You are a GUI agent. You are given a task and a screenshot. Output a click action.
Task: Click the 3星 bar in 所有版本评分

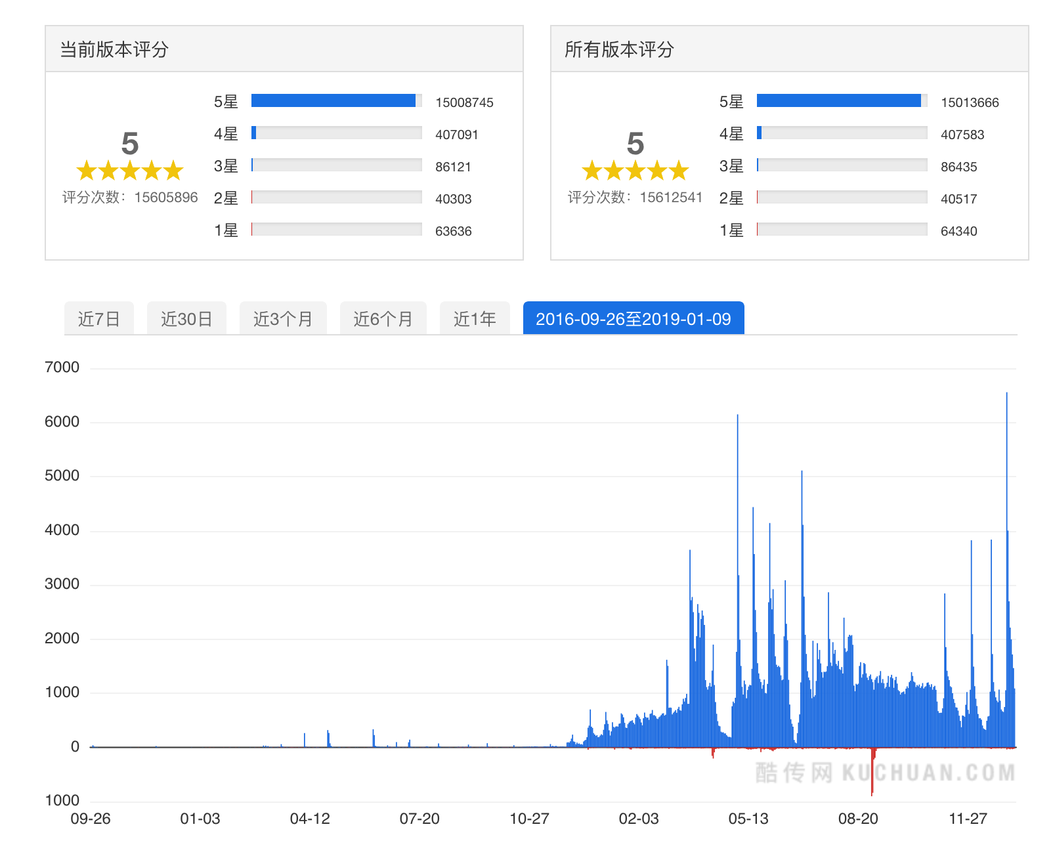point(842,165)
